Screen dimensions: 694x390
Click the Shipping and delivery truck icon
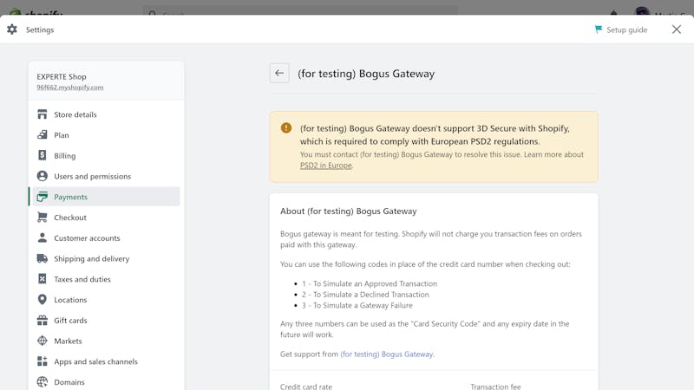[x=42, y=258]
